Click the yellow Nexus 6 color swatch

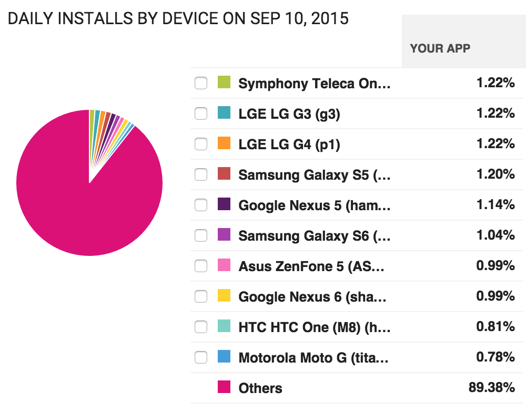pos(224,296)
